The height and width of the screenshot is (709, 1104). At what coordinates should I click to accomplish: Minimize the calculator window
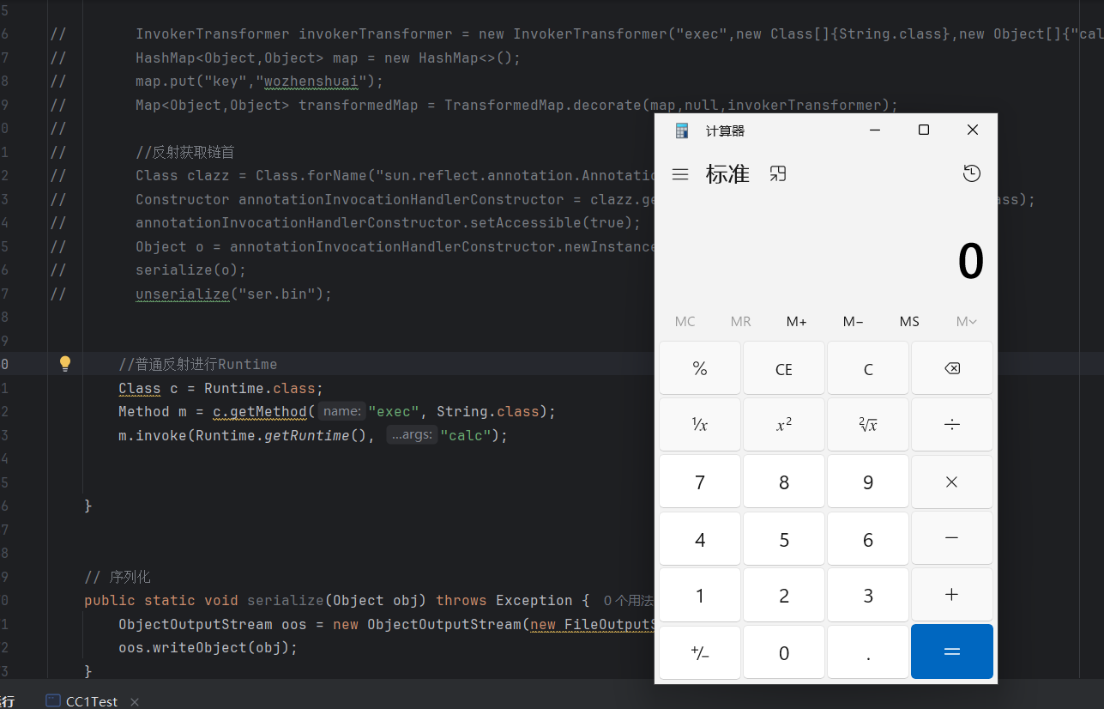[875, 130]
